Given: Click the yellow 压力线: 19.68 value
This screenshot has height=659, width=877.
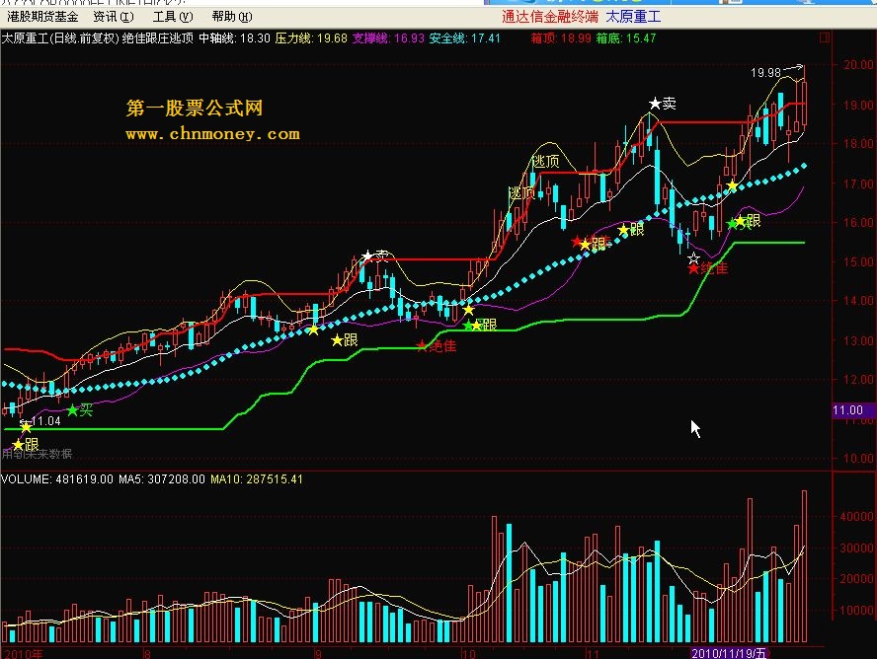Looking at the screenshot, I should [x=311, y=37].
